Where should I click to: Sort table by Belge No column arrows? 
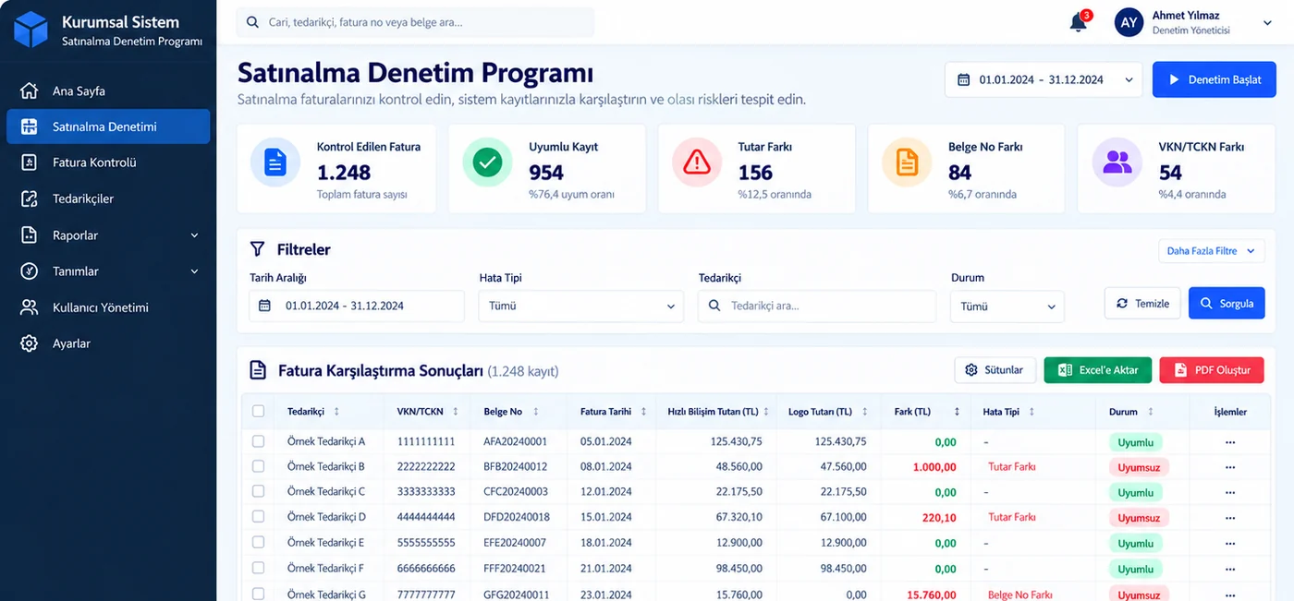[536, 412]
